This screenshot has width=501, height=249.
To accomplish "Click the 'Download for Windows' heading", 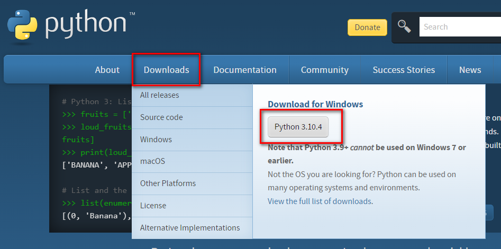I will (x=315, y=104).
